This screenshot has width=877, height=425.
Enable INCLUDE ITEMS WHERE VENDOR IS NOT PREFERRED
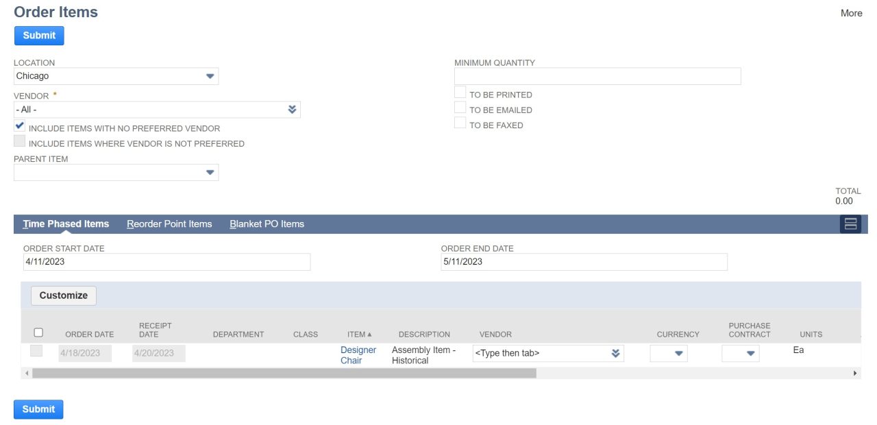[19, 141]
